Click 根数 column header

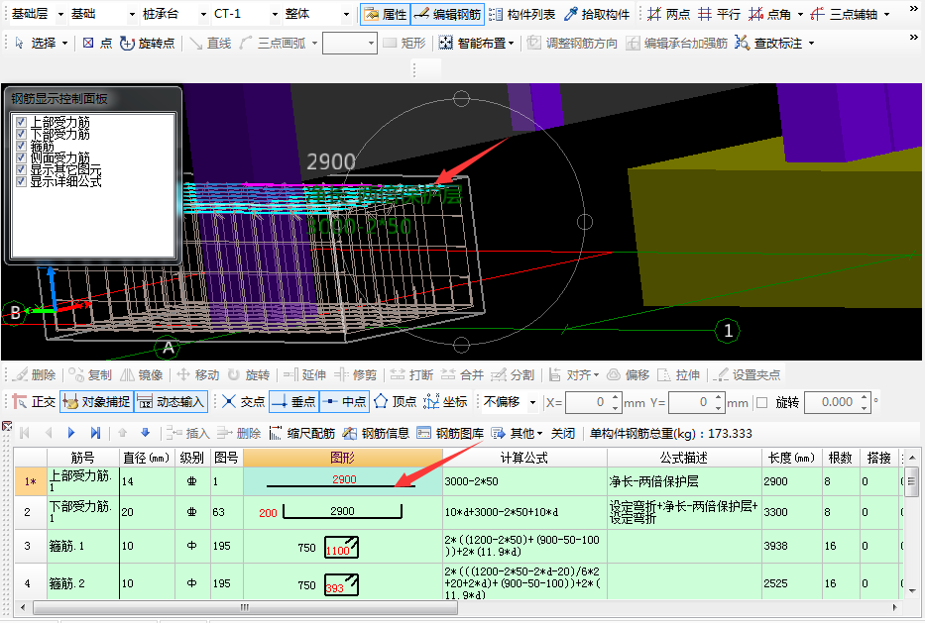coord(840,458)
